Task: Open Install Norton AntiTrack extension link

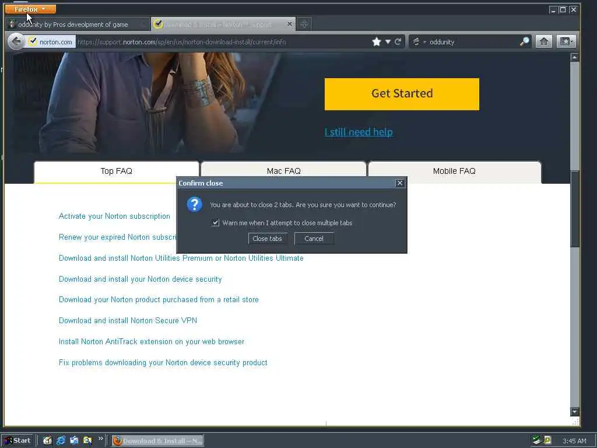Action: (152, 342)
